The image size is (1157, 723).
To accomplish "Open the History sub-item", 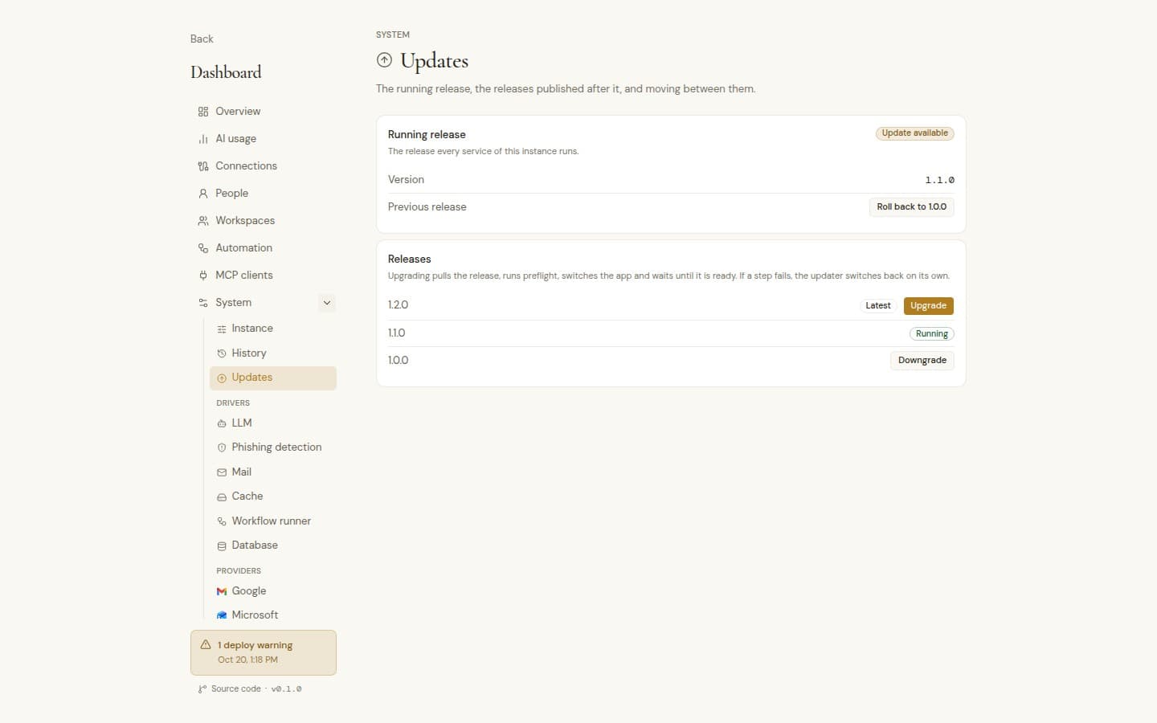I will (273, 353).
